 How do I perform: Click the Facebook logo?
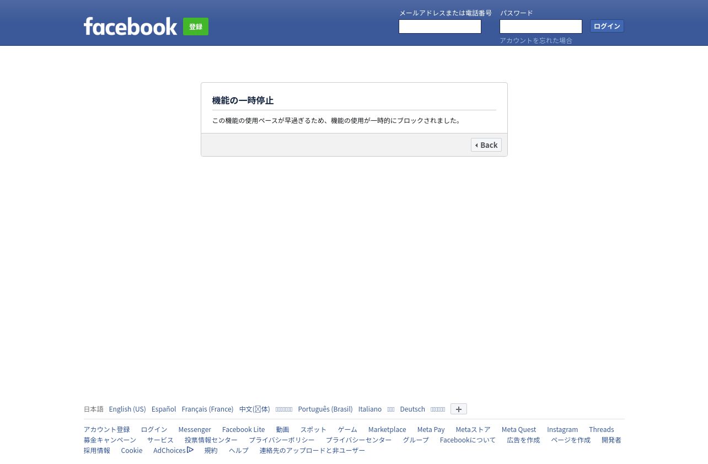tap(130, 26)
